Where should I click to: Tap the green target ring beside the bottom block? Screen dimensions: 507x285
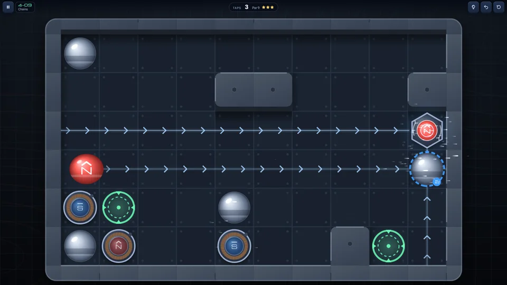(388, 246)
